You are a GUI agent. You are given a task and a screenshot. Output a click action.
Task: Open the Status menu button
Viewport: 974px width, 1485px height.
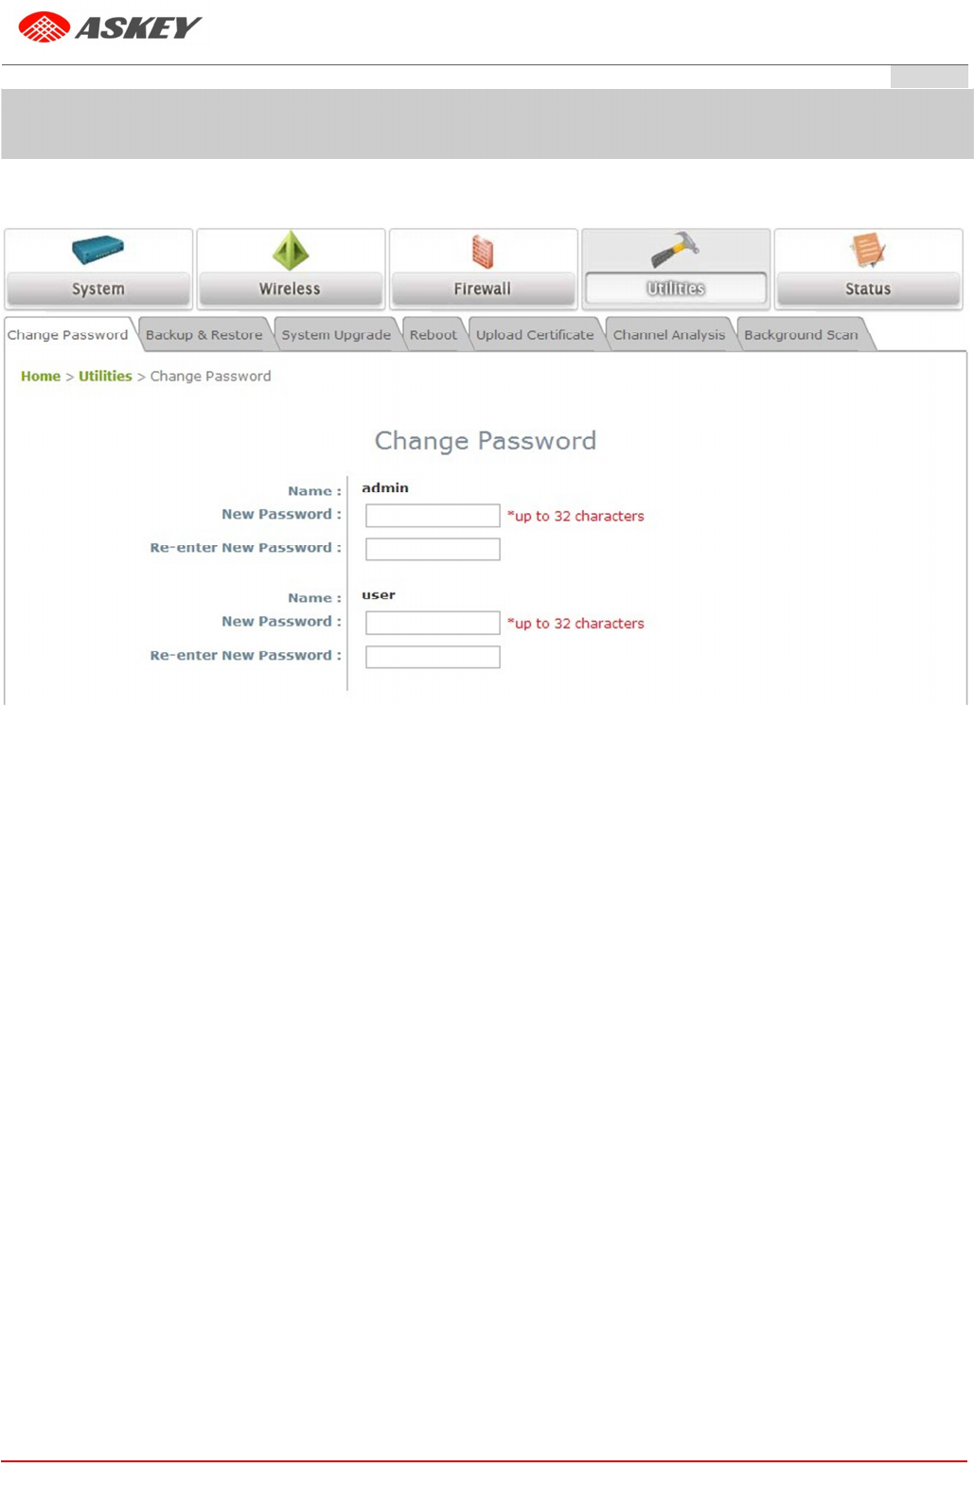click(x=868, y=289)
